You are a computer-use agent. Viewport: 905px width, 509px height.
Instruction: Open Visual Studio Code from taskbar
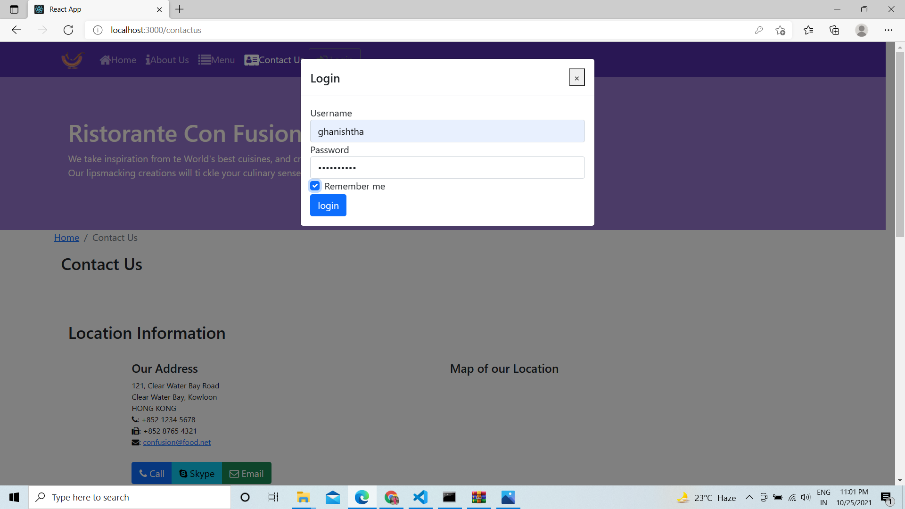420,497
